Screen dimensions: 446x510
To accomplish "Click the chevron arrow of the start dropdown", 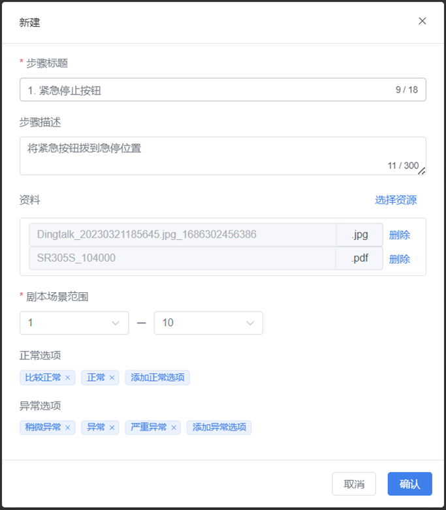I will pyautogui.click(x=116, y=323).
